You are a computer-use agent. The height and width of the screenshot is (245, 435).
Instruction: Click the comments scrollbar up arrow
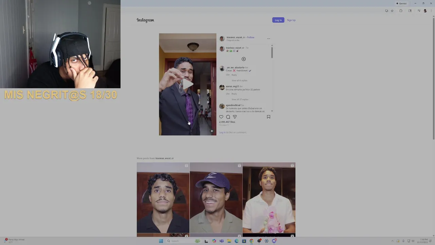click(x=272, y=45)
